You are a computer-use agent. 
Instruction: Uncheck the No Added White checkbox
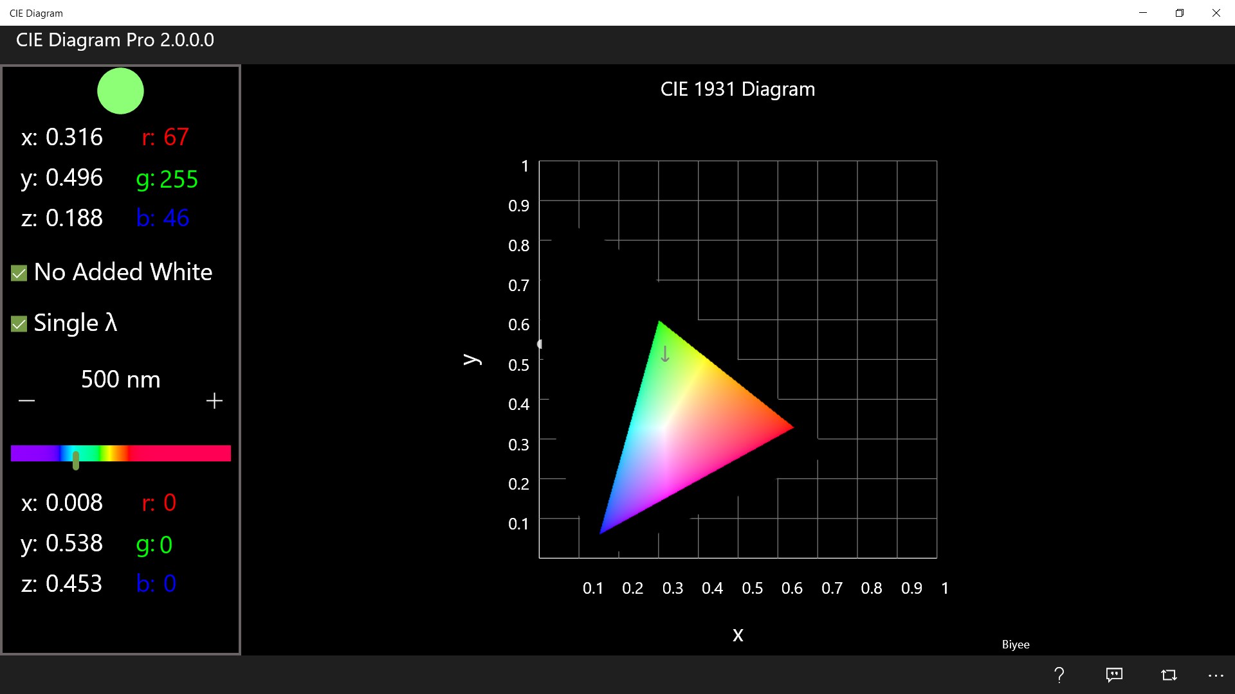point(19,273)
